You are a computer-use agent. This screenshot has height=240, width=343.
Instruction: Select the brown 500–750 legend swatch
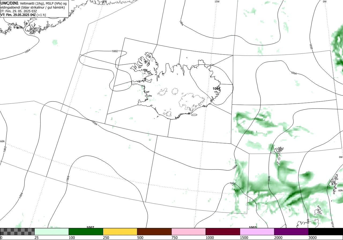click(x=154, y=231)
